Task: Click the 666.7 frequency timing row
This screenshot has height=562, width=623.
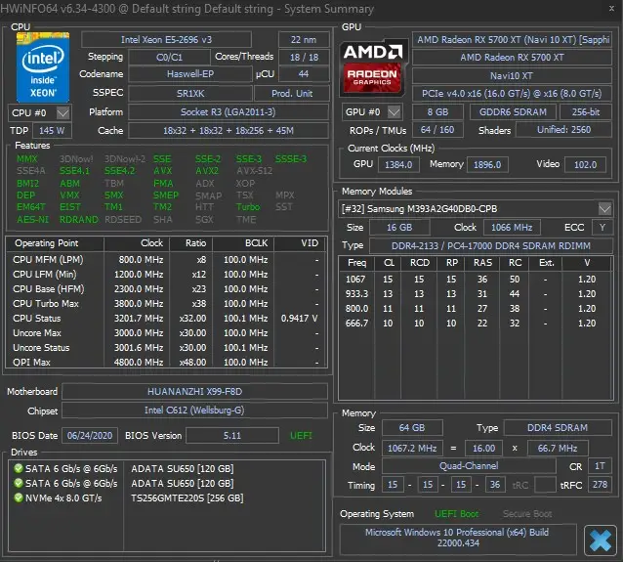Action: click(x=476, y=323)
